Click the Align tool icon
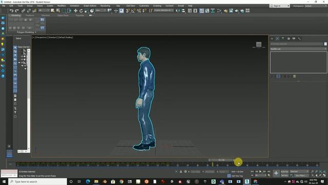The height and width of the screenshot is (185, 328). (x=183, y=11)
